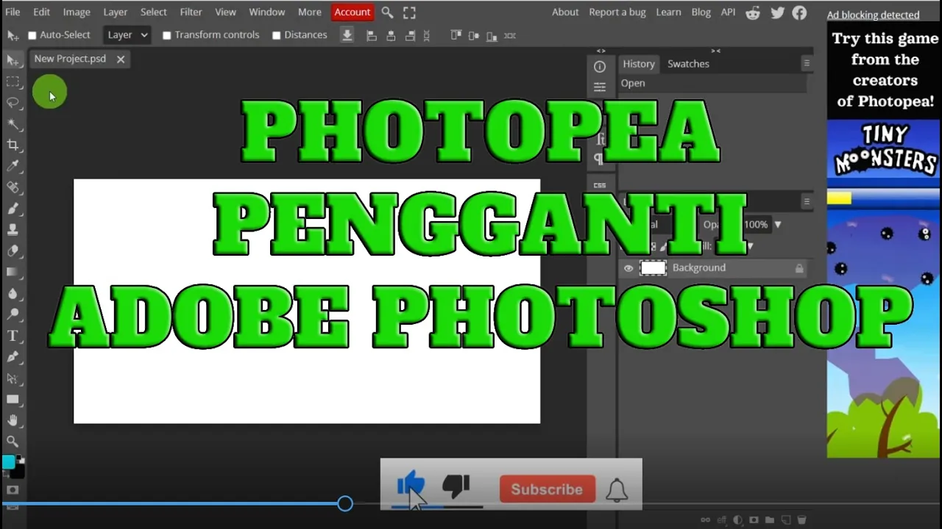This screenshot has height=529, width=942.
Task: Click the Subscribe button
Action: 547,489
